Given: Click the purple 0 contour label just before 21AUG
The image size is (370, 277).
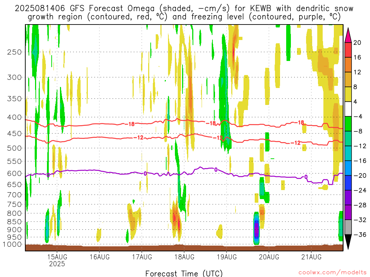Looking at the screenshot, I should click(x=306, y=177).
